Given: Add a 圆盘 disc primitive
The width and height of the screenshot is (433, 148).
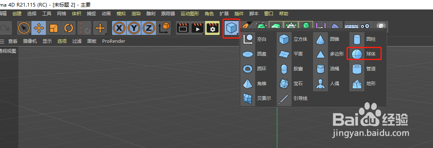Looking at the screenshot, I should [x=255, y=54].
